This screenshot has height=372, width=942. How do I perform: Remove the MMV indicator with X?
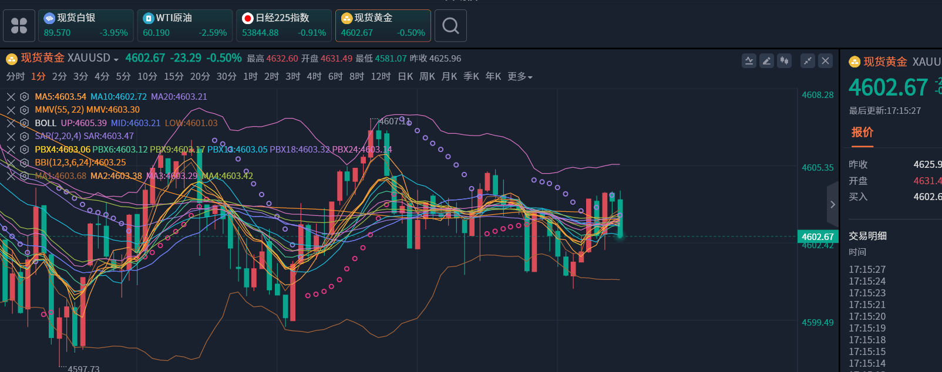tap(11, 110)
